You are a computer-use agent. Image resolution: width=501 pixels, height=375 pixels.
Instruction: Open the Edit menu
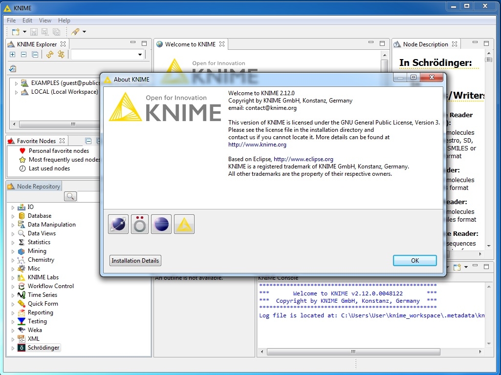pos(27,21)
